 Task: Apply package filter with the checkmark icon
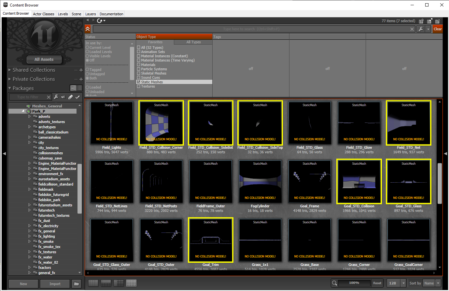click(78, 97)
